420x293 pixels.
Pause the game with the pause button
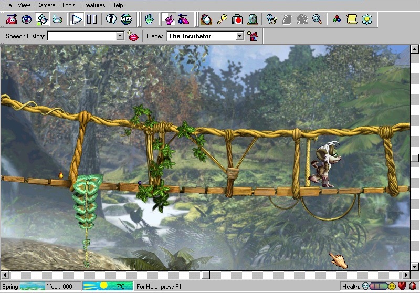pyautogui.click(x=92, y=19)
